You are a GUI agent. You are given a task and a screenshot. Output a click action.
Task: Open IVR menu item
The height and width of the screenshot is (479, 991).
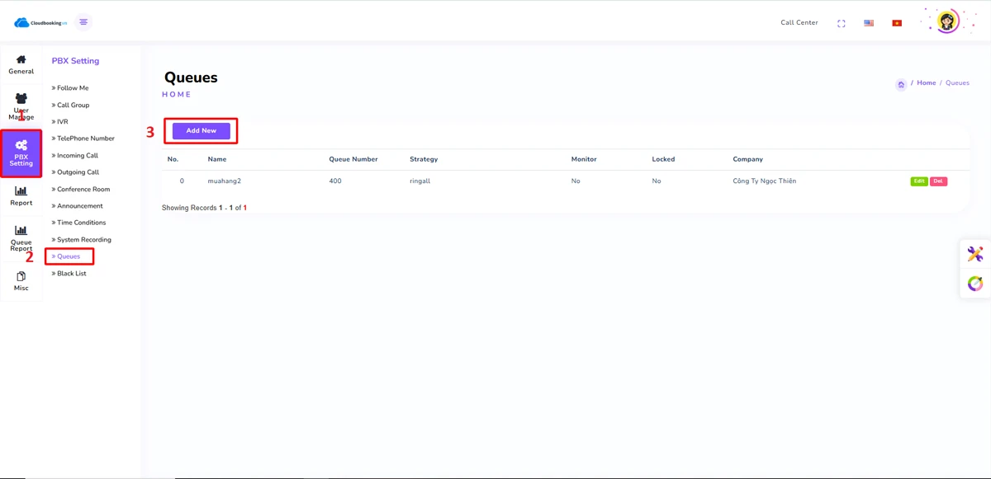click(x=63, y=122)
